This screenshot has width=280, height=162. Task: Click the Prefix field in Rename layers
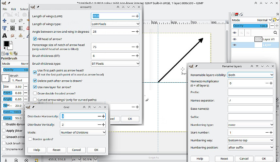250,92
